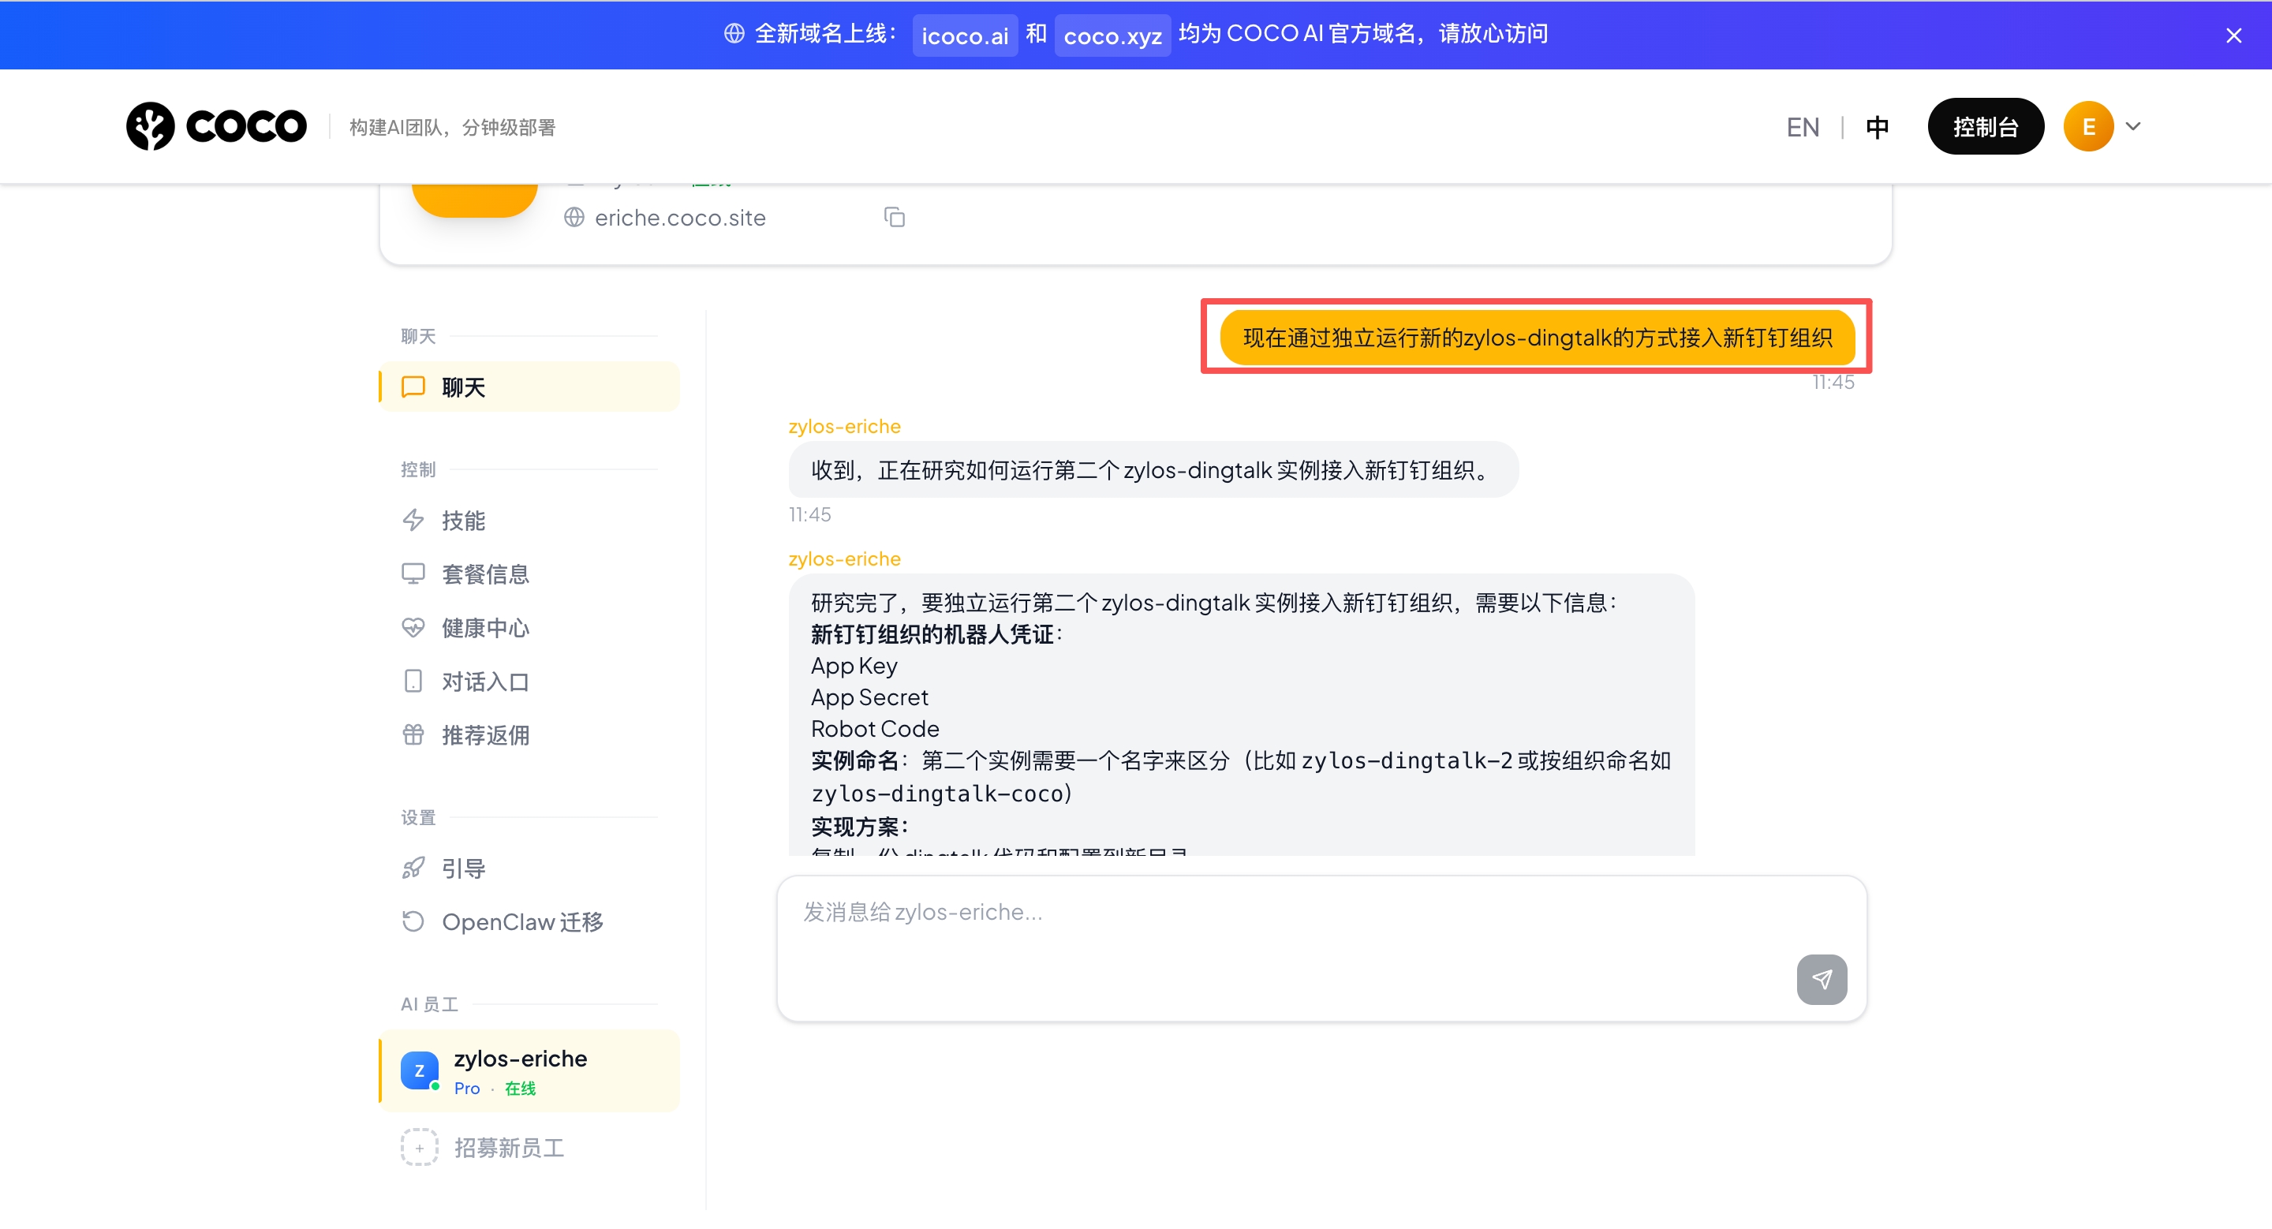
Task: Open 健康中心 in the sidebar
Action: 529,628
